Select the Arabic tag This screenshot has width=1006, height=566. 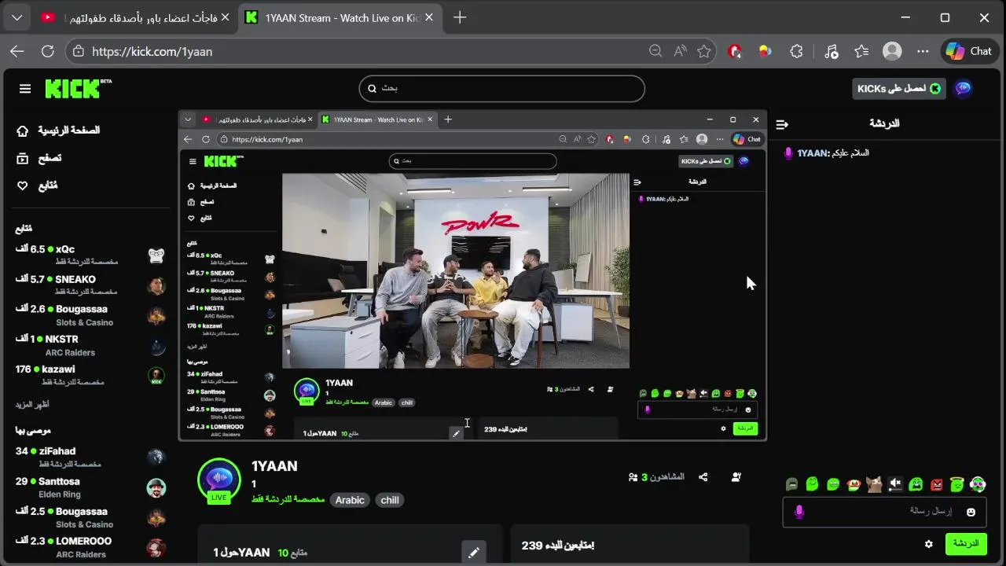click(350, 500)
